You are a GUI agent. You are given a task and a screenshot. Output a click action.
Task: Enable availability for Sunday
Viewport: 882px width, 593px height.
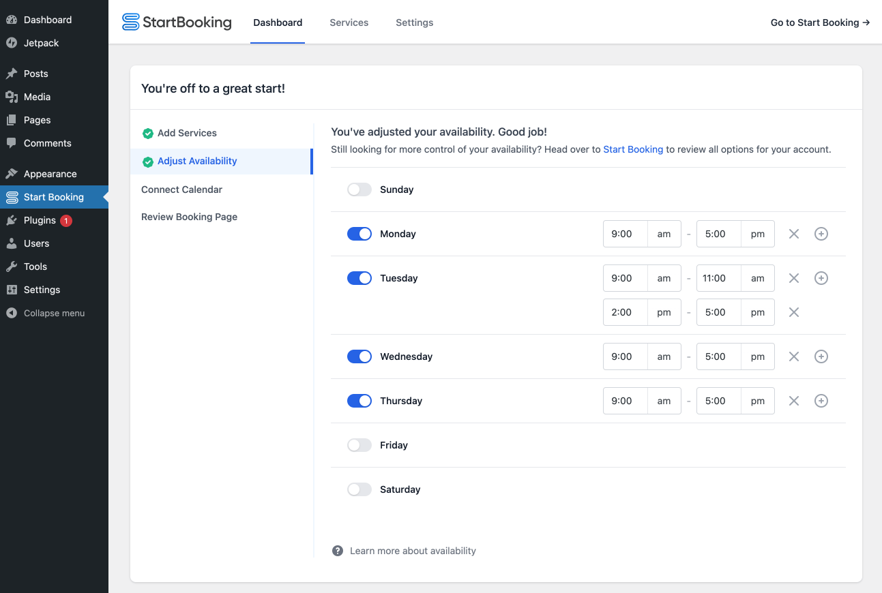coord(359,189)
